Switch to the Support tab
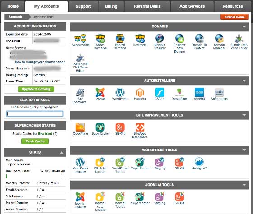The image size is (253, 214). (83, 6)
